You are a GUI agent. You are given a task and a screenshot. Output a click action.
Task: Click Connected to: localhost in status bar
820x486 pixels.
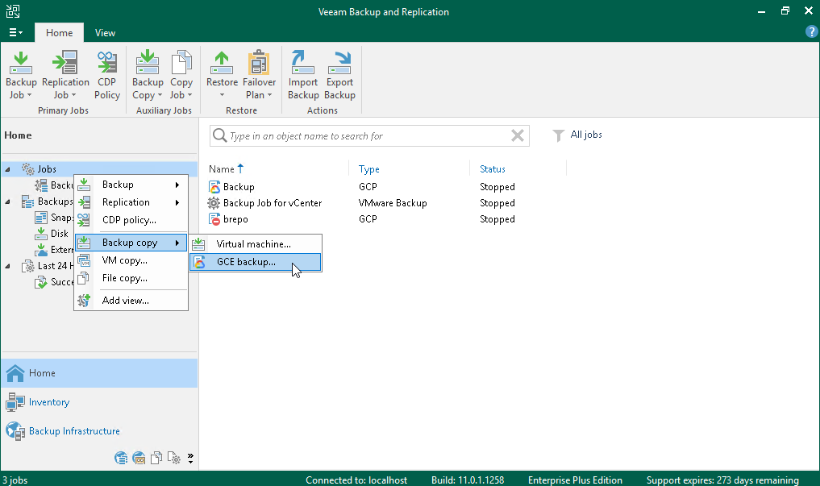[x=356, y=480]
